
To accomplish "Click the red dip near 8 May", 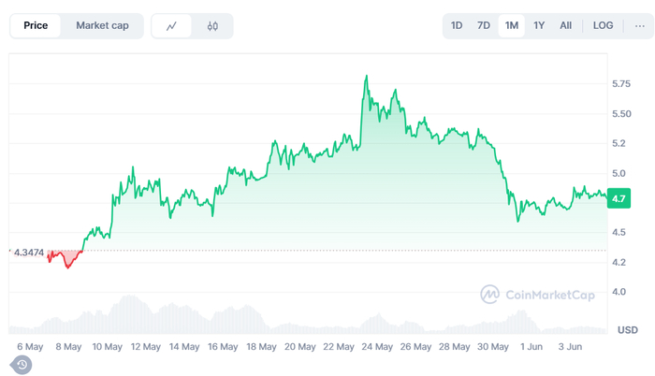I will click(x=67, y=266).
